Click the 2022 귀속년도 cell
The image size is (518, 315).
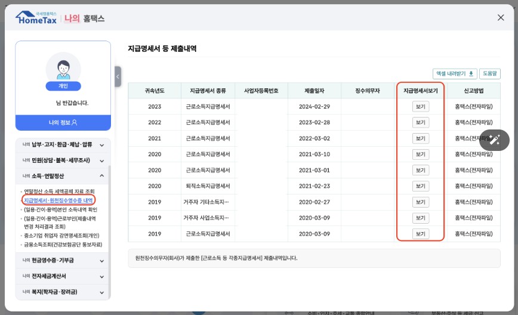coord(155,122)
